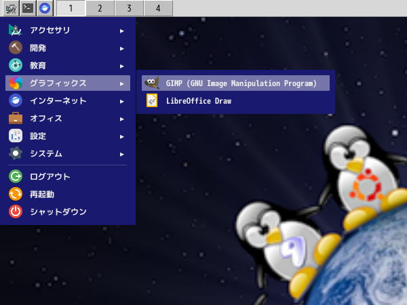Select the オフィス menu label
The image size is (407, 305).
(x=46, y=118)
